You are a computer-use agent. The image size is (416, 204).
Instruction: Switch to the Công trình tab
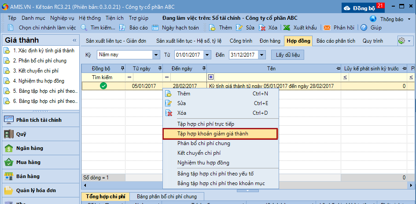pos(241,41)
